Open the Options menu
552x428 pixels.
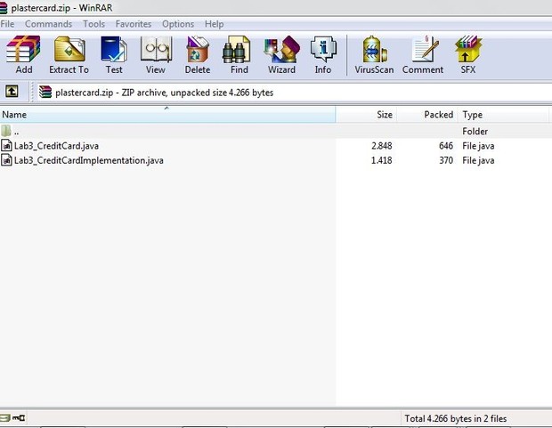(x=178, y=24)
